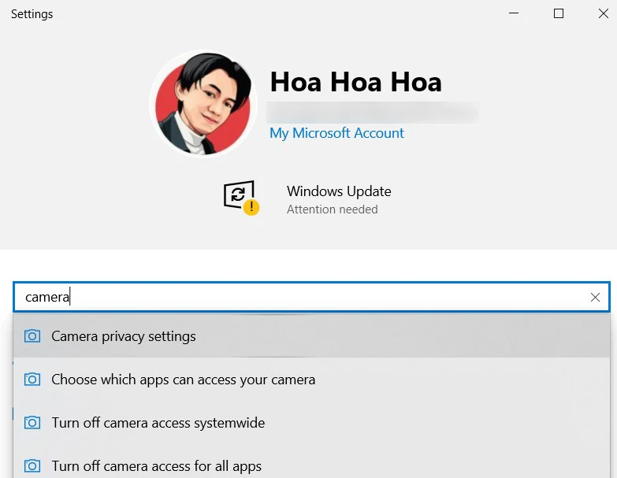Click the yellow warning badge on Windows Update
Screen dimensions: 617x478
point(251,208)
